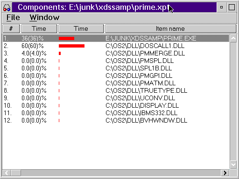Select row C:\OS2\DLL\PMGPI.DLL
The height and width of the screenshot is (179, 239).
pos(116,76)
